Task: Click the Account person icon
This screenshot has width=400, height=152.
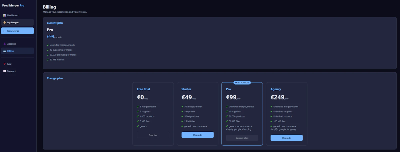Action: point(4,44)
